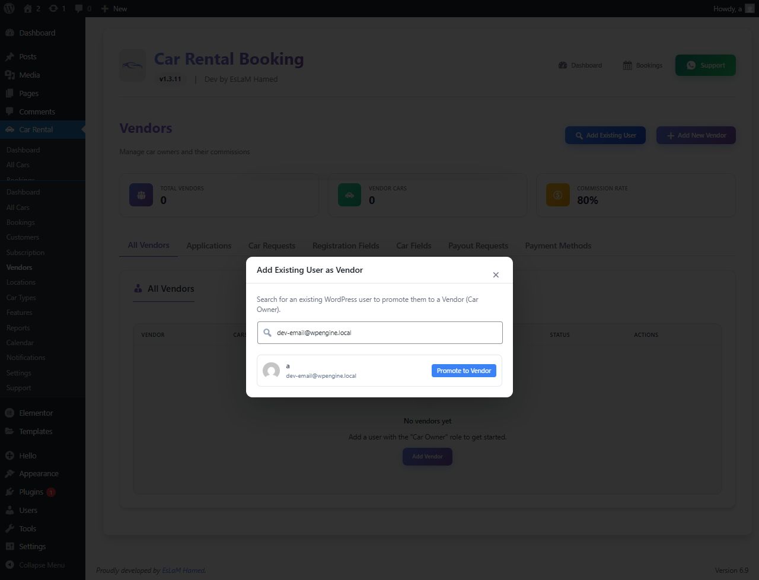The height and width of the screenshot is (580, 759).
Task: Collapse the WordPress admin menu
Action: click(42, 565)
